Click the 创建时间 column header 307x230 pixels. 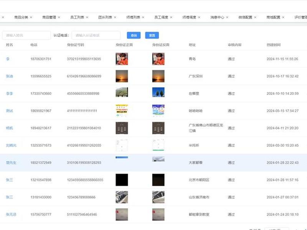click(274, 45)
